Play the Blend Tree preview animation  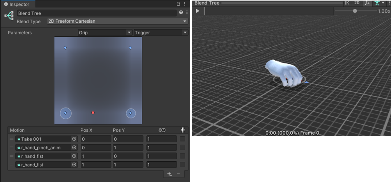198,11
